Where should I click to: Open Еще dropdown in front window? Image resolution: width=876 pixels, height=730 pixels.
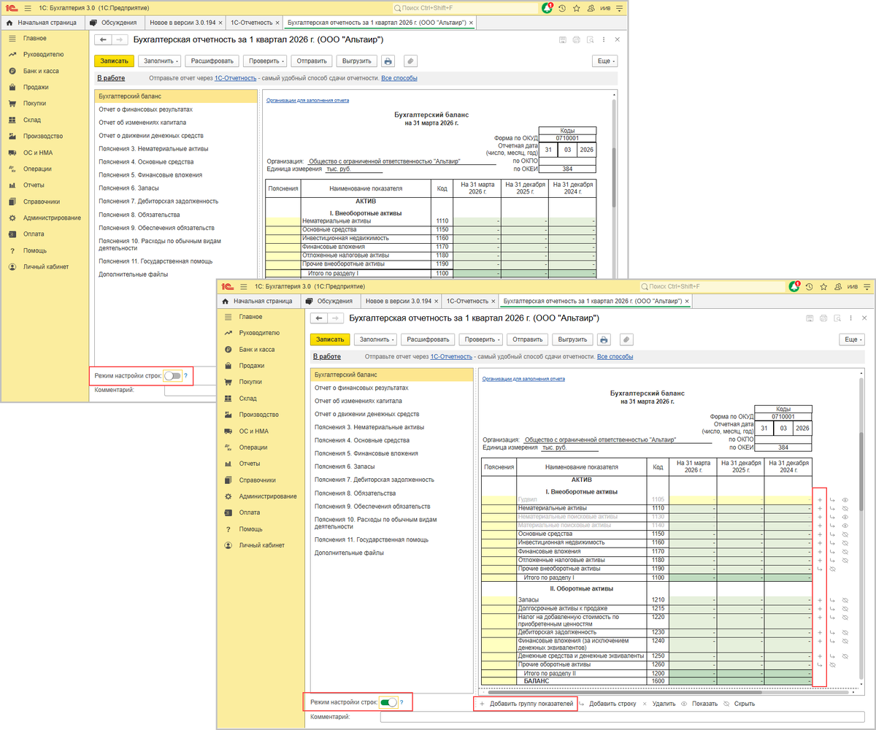[x=851, y=339]
